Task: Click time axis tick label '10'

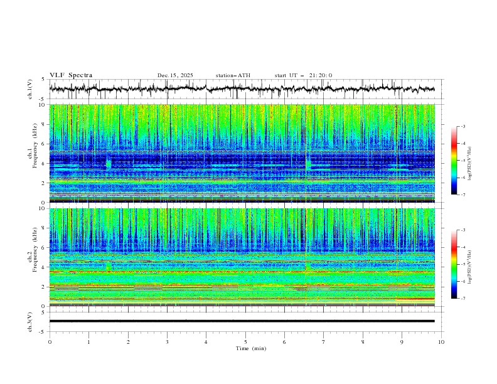Action: (441, 342)
